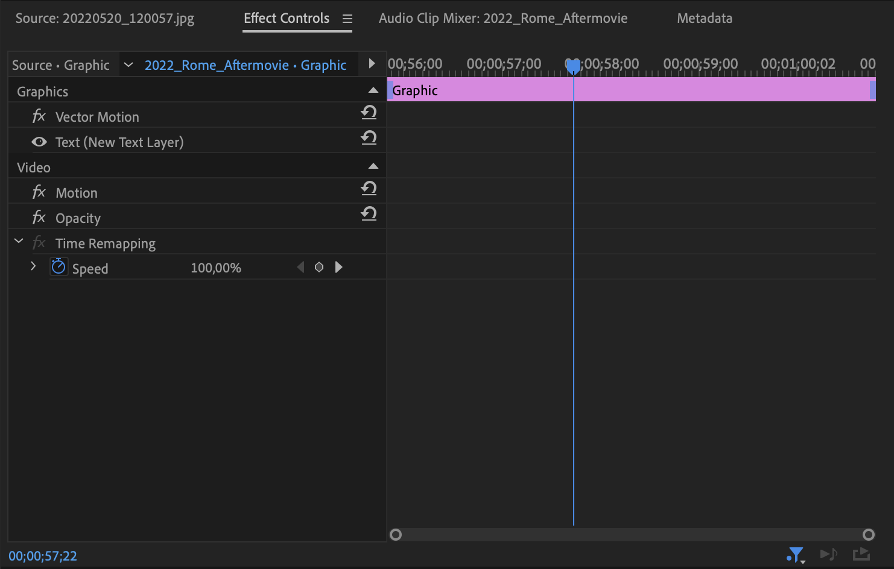Collapse the Graphics section

tap(373, 90)
